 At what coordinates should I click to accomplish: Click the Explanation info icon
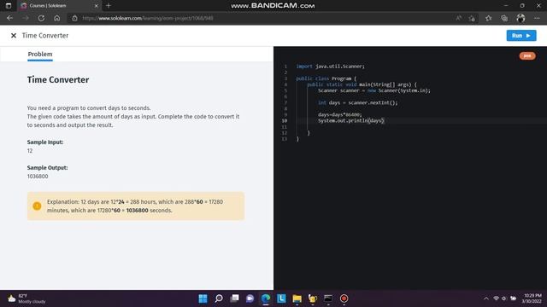click(x=37, y=206)
